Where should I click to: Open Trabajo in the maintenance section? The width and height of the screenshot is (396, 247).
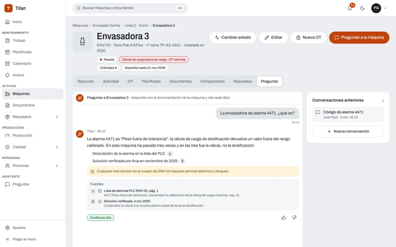(33, 41)
